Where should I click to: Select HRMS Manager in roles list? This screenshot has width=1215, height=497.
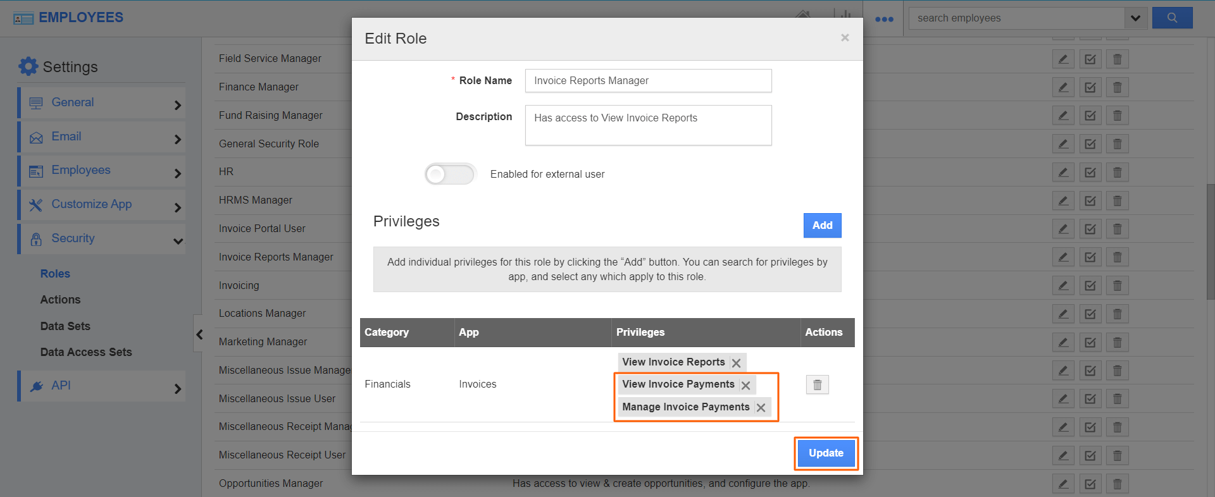256,200
